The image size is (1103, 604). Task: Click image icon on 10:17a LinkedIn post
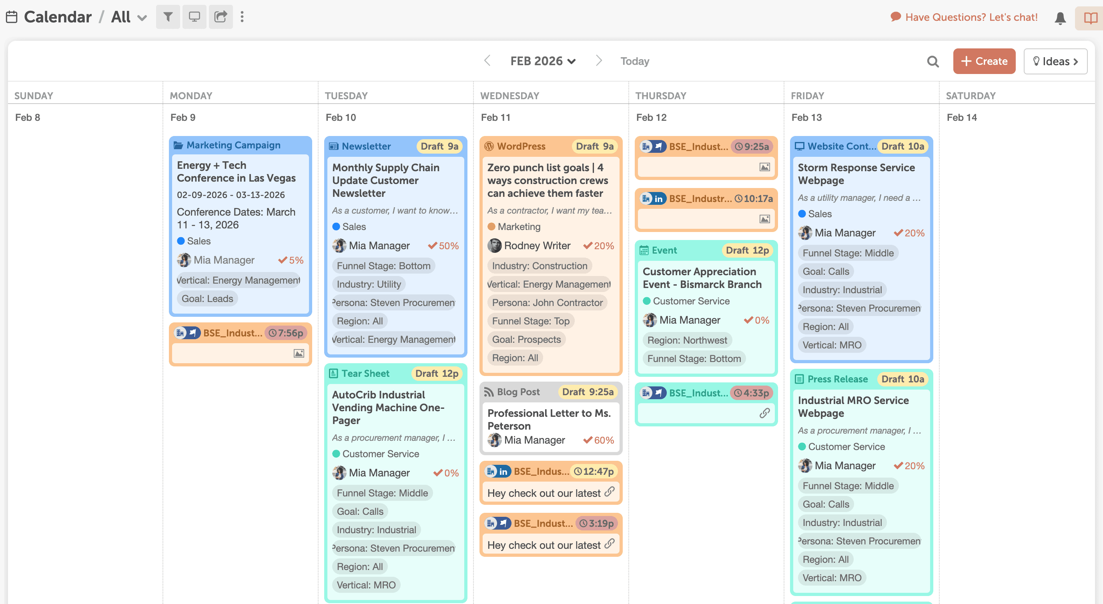(765, 219)
